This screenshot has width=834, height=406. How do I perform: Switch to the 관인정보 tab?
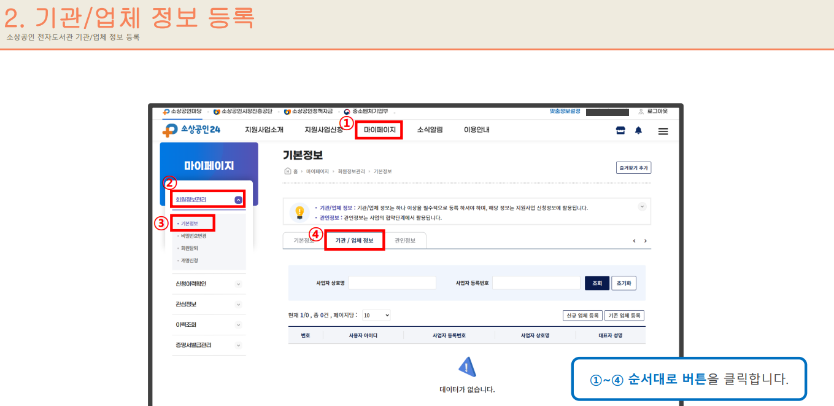pos(405,241)
